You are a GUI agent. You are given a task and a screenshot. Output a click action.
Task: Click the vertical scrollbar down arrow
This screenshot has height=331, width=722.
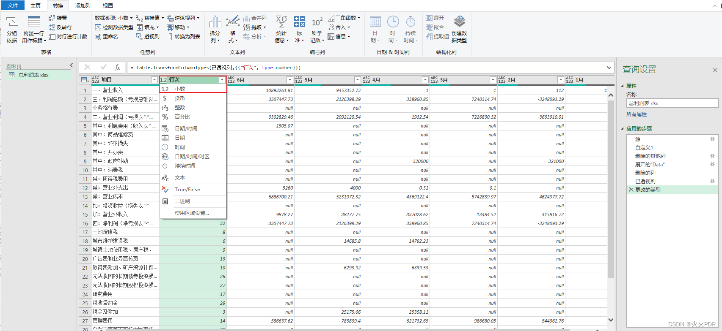(611, 320)
